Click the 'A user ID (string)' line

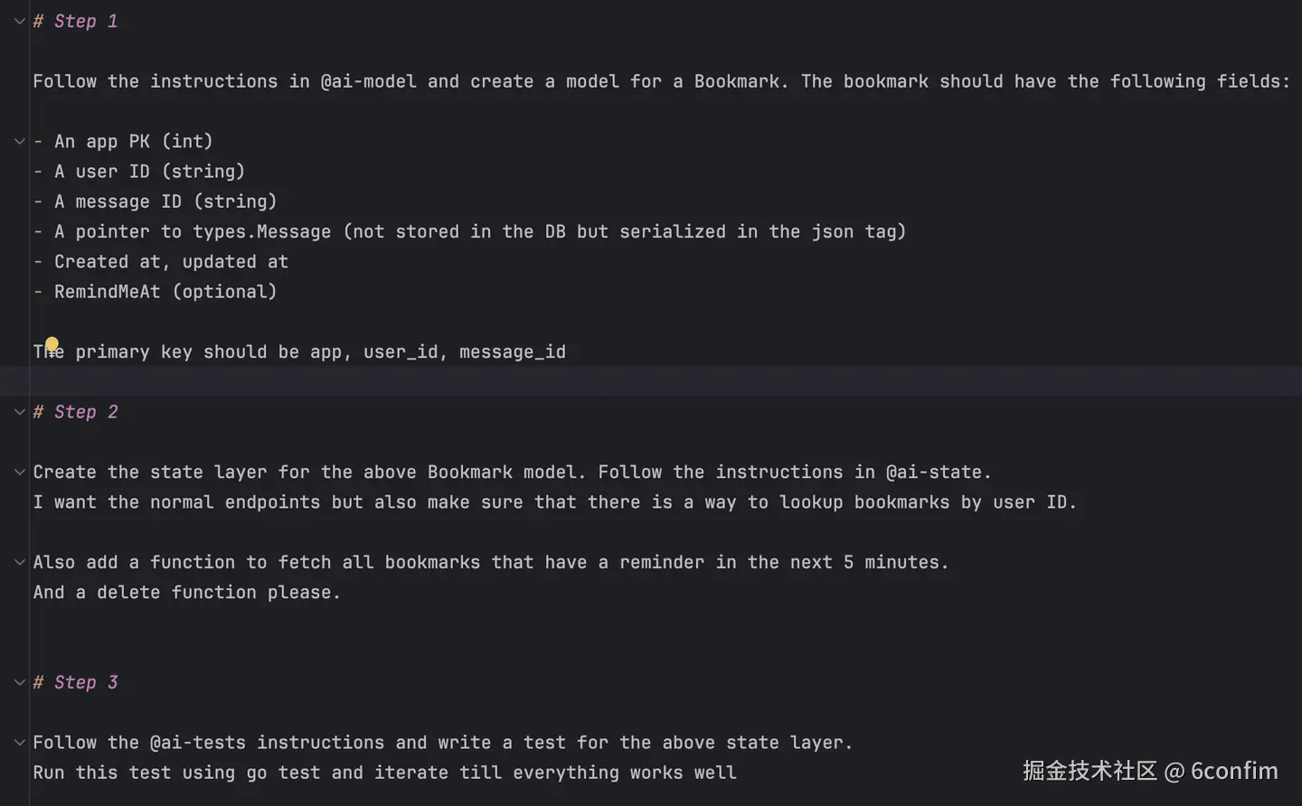click(149, 172)
